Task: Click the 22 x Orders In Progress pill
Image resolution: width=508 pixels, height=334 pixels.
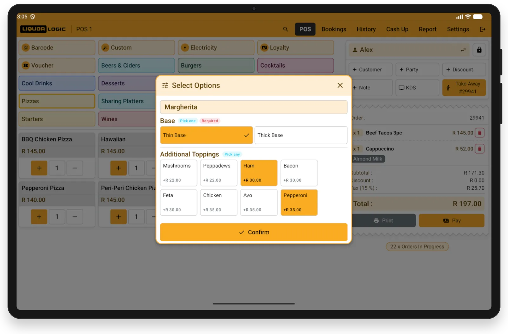Action: pos(417,246)
